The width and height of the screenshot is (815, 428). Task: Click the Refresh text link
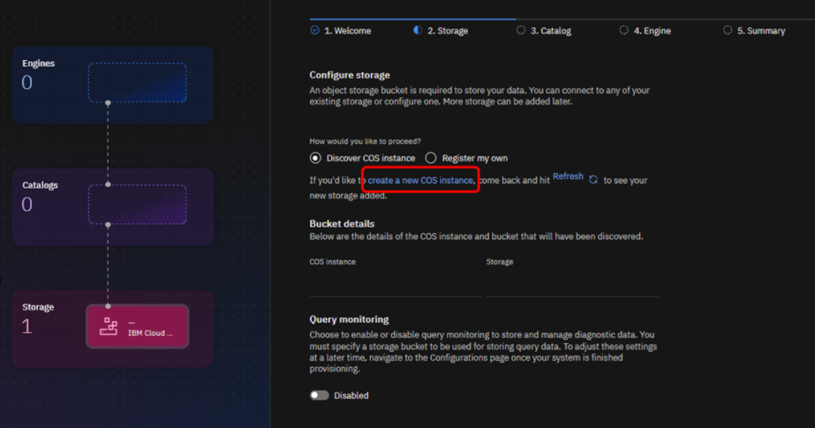[568, 176]
